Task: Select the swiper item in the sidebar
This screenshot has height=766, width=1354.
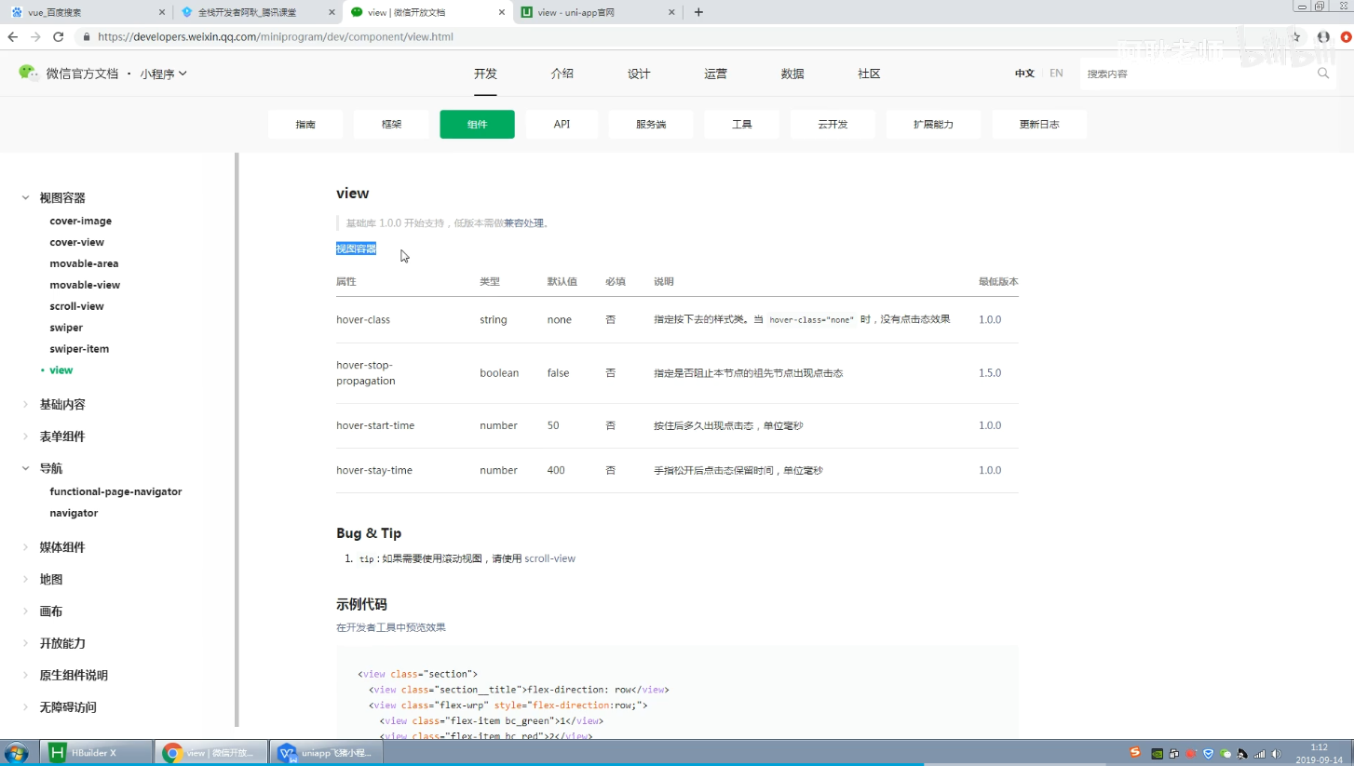Action: [x=65, y=327]
